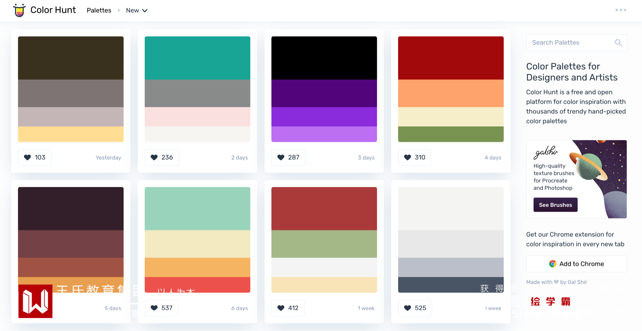
Task: Click heart icon on 537 likes palette
Action: (x=154, y=308)
